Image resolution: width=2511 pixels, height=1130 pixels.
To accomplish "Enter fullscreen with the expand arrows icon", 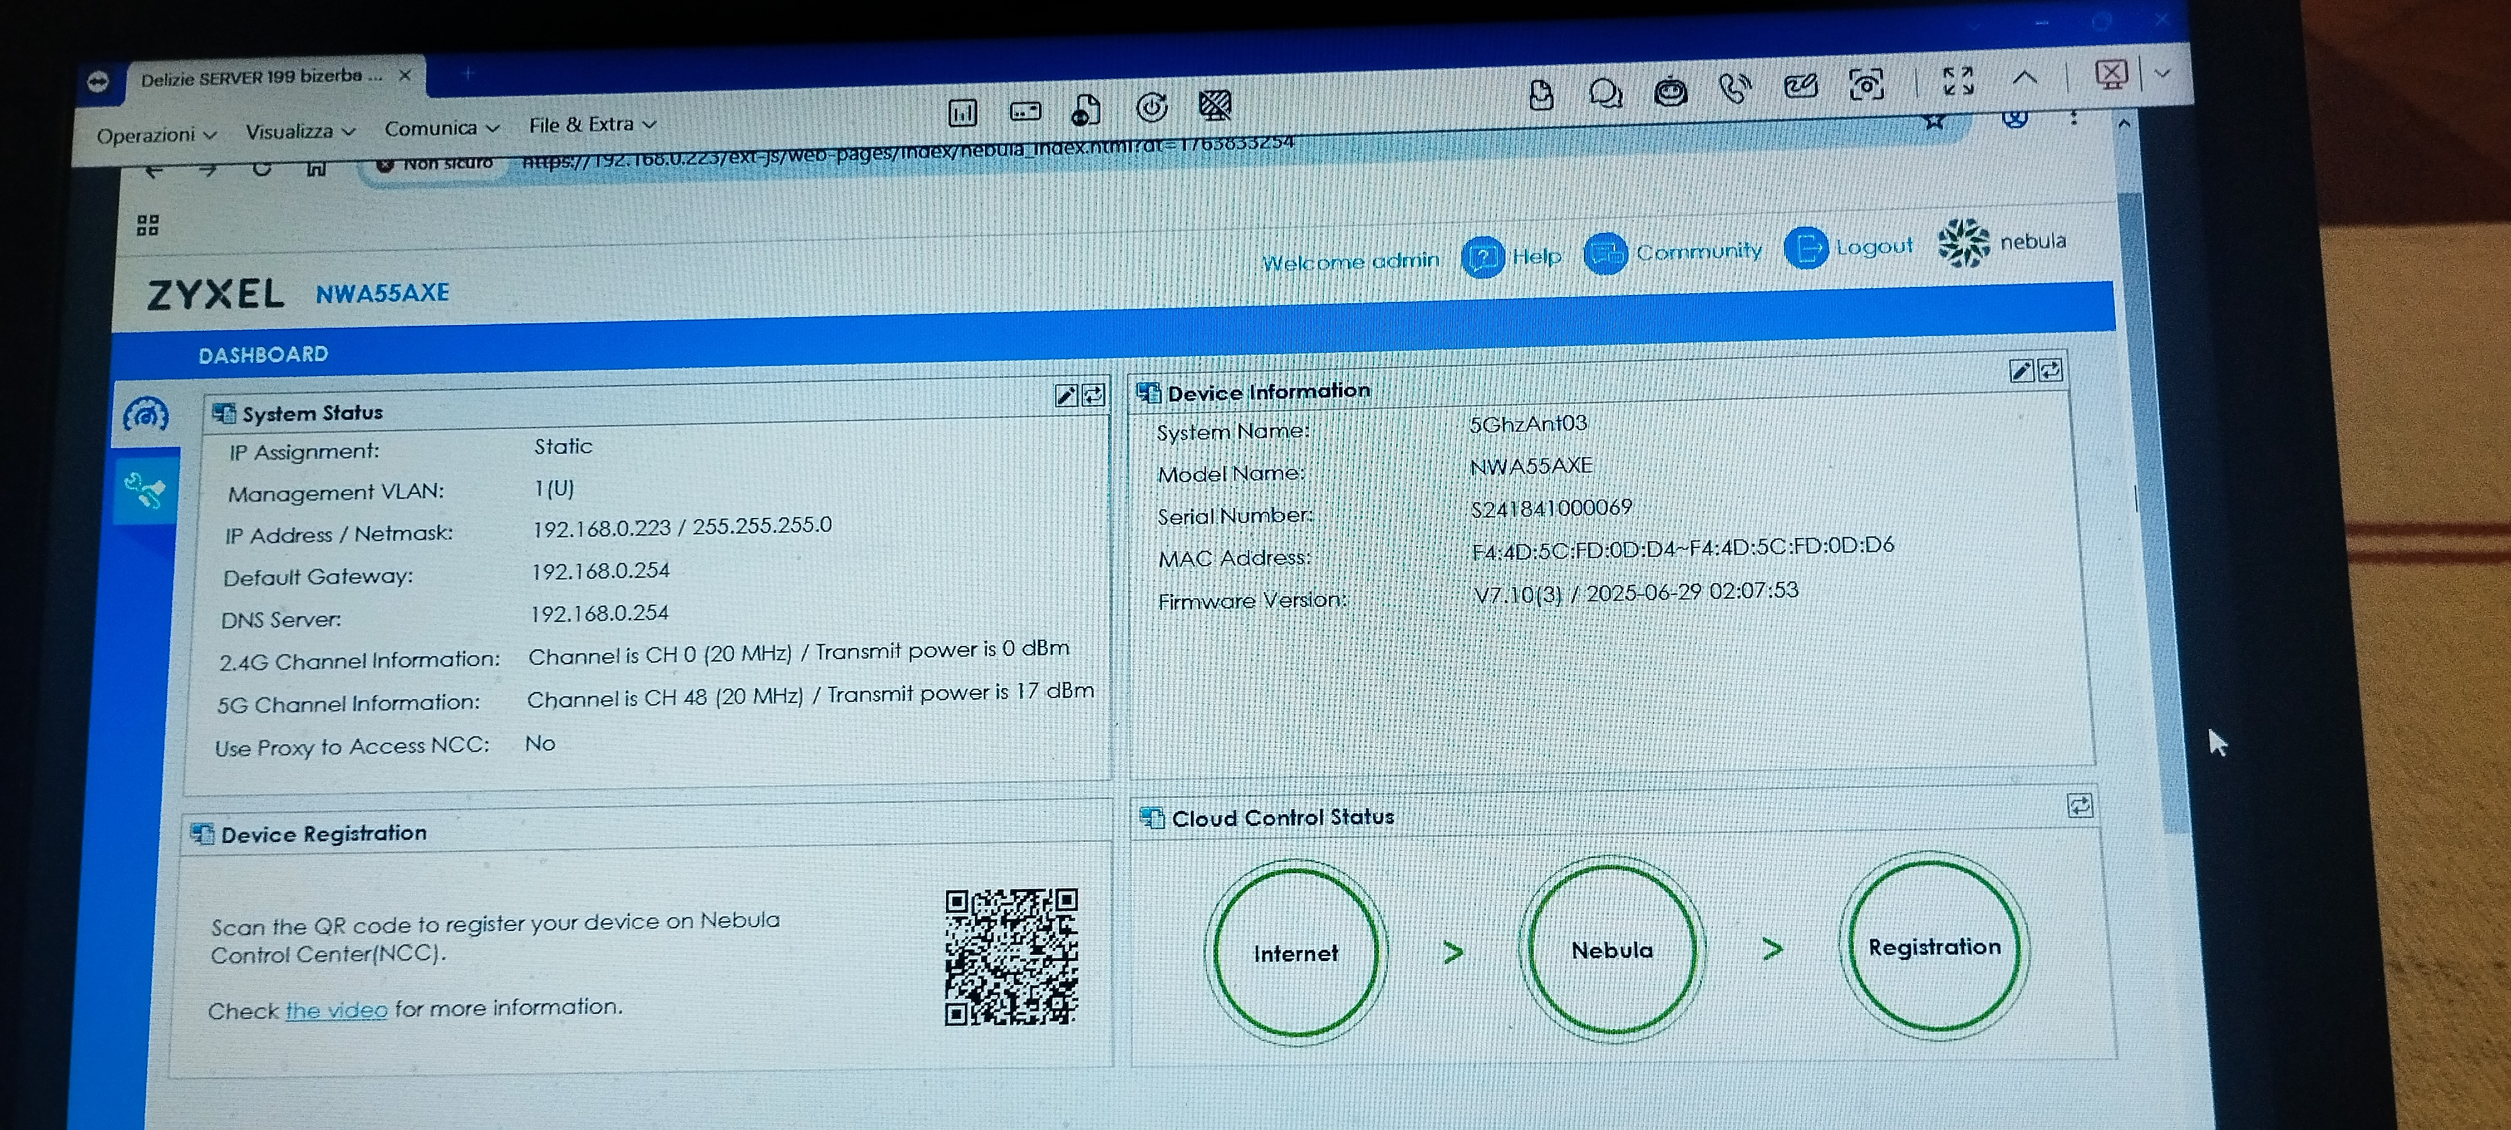I will [x=1957, y=81].
